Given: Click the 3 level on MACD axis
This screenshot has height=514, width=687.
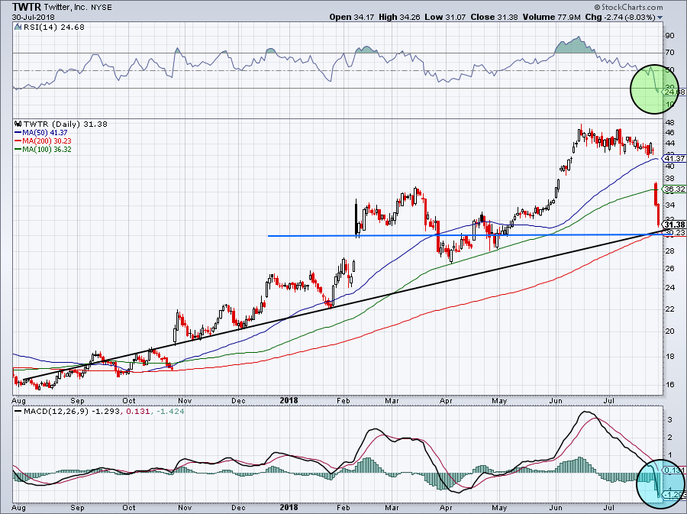Looking at the screenshot, I should (670, 420).
